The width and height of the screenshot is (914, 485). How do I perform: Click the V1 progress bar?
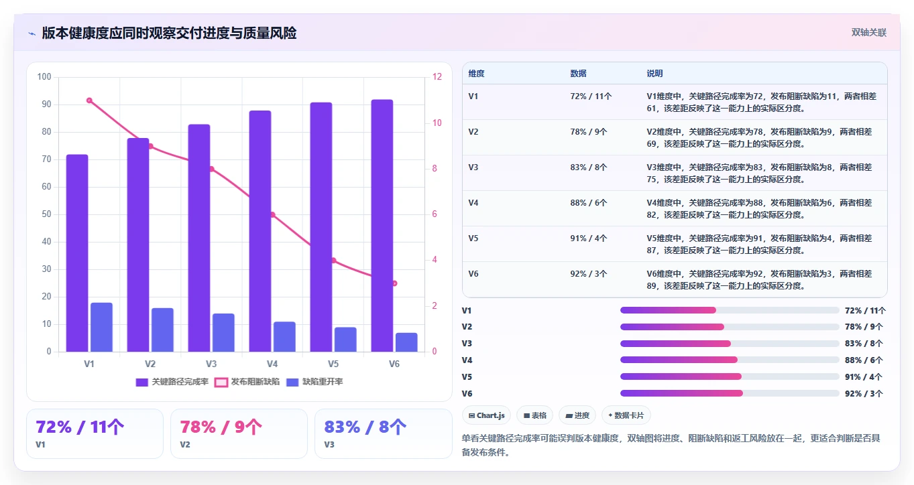pyautogui.click(x=730, y=310)
